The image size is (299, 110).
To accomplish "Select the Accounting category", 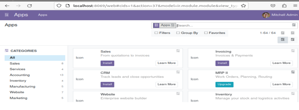I will (x=20, y=75).
